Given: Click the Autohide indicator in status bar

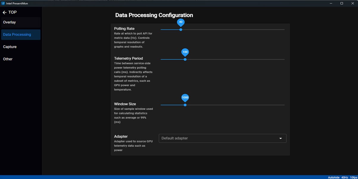Looking at the screenshot, I should (x=334, y=177).
